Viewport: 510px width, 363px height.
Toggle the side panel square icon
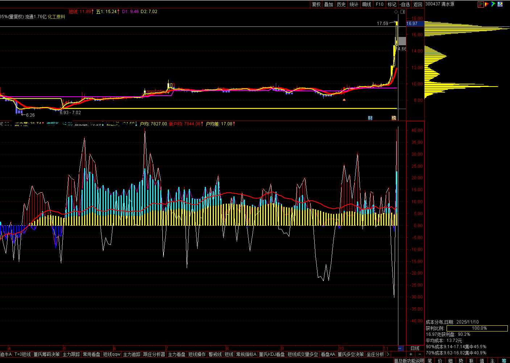point(402,12)
